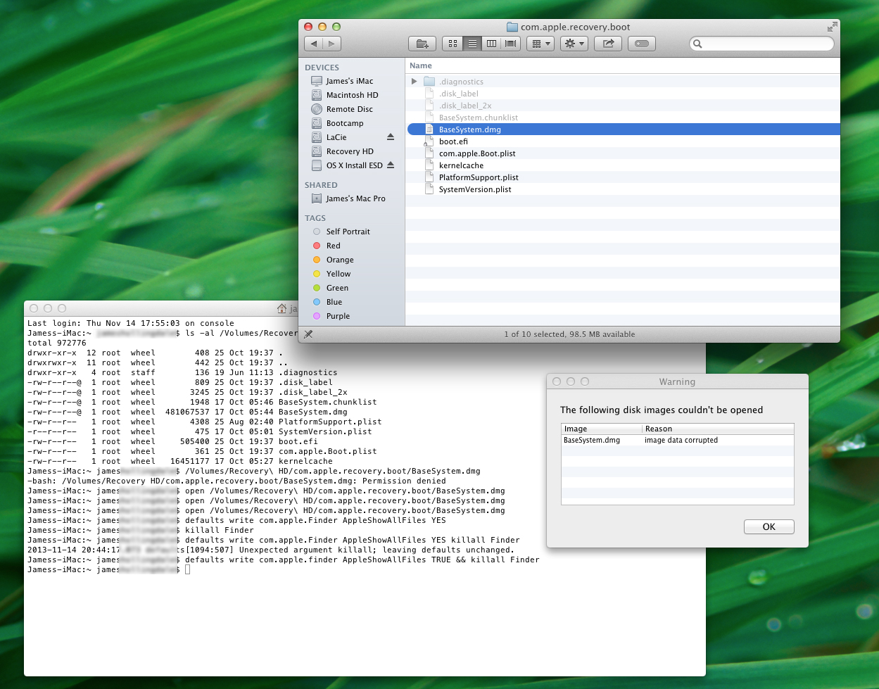
Task: Select list view mode in Finder
Action: (472, 44)
